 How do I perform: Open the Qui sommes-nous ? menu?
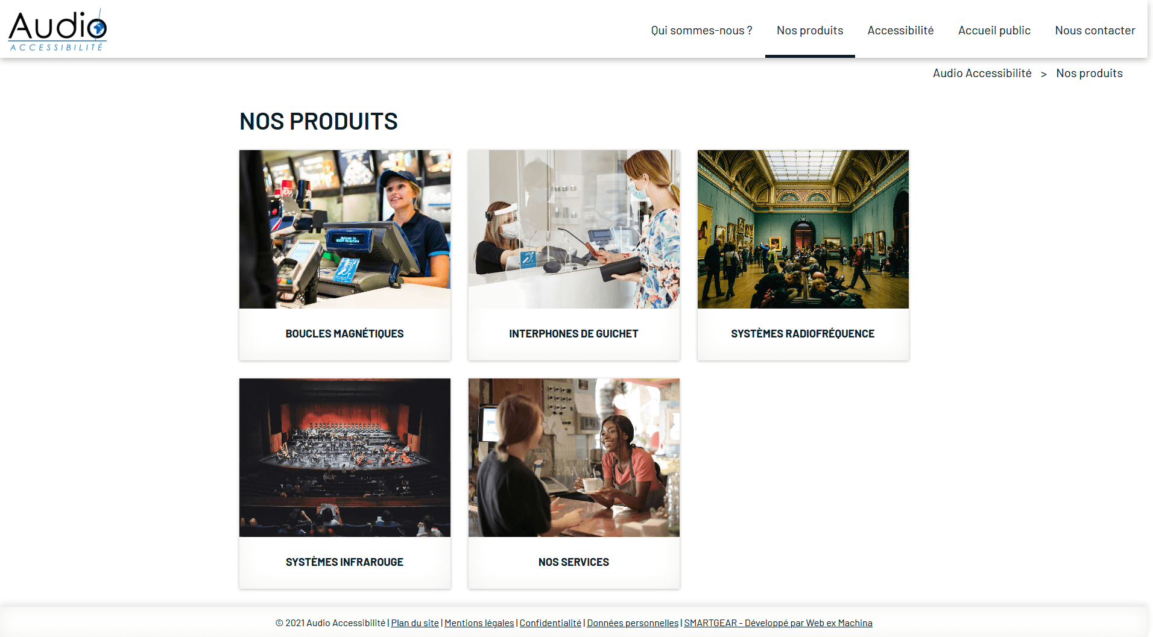701,30
